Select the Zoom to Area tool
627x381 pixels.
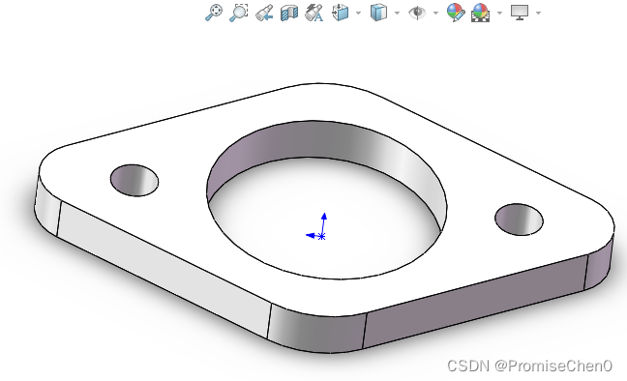coord(239,13)
